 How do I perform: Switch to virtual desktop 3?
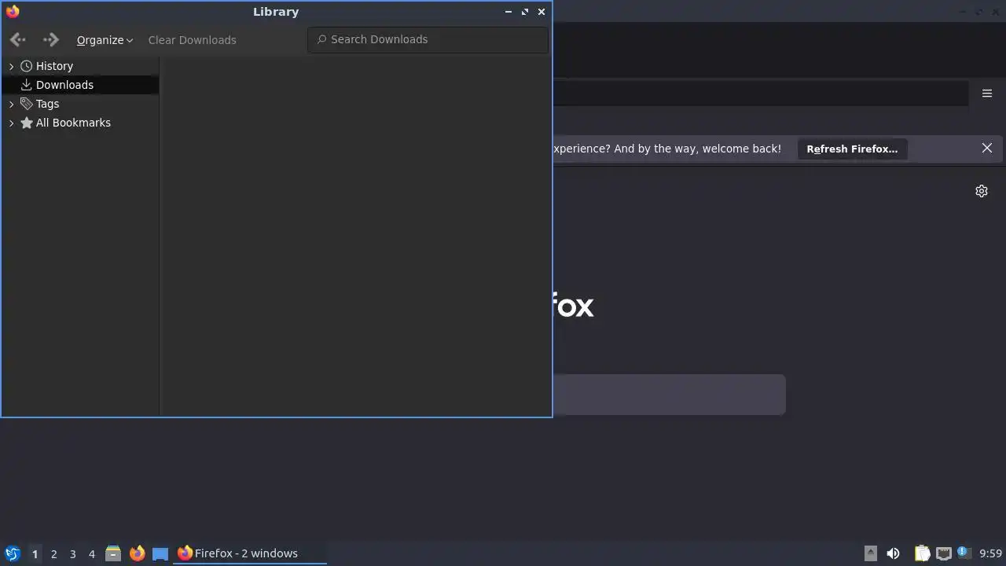[72, 553]
